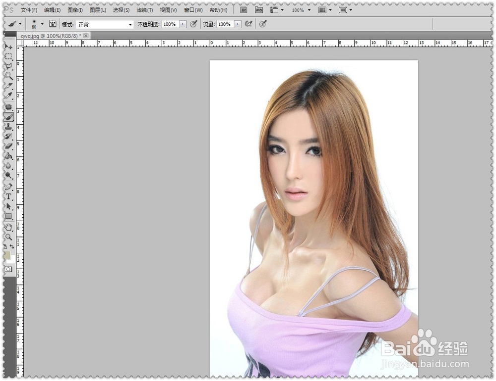Select the Move tool
Image resolution: width=496 pixels, height=381 pixels.
[8, 47]
